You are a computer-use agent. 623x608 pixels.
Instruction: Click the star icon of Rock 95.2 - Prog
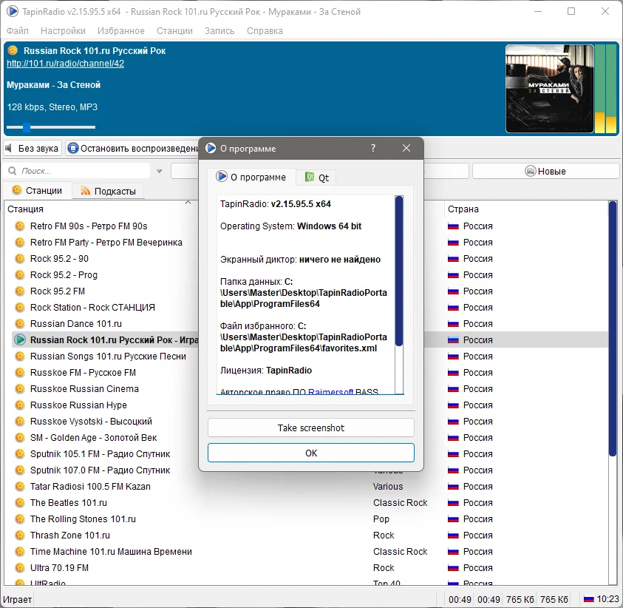[19, 275]
